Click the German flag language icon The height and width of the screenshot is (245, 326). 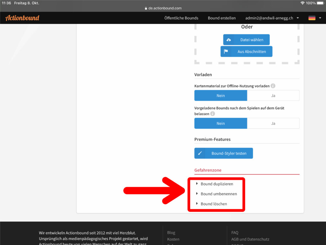[x=312, y=18]
